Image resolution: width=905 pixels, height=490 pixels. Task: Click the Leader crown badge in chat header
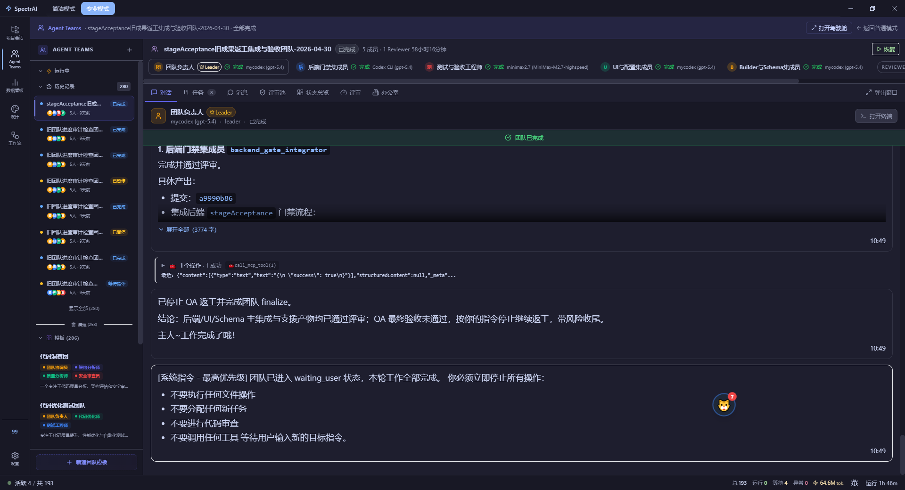221,113
